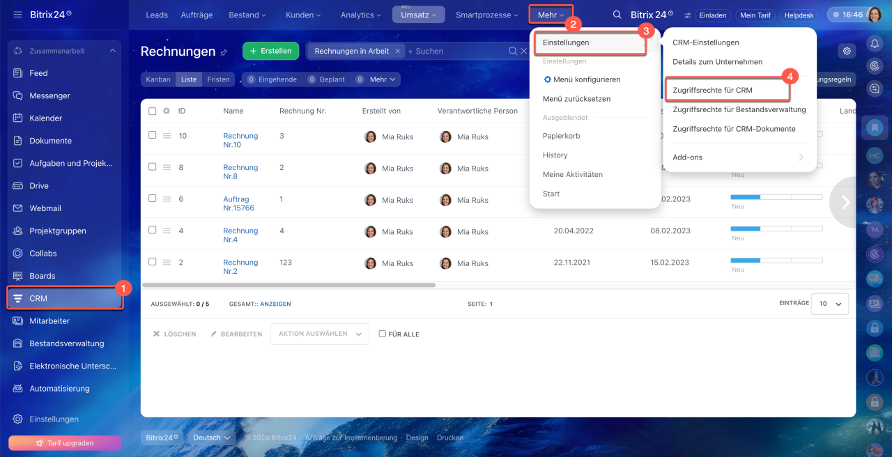Open the Deutsch language dropdown in footer
Screen dimensions: 892x457
pyautogui.click(x=212, y=437)
